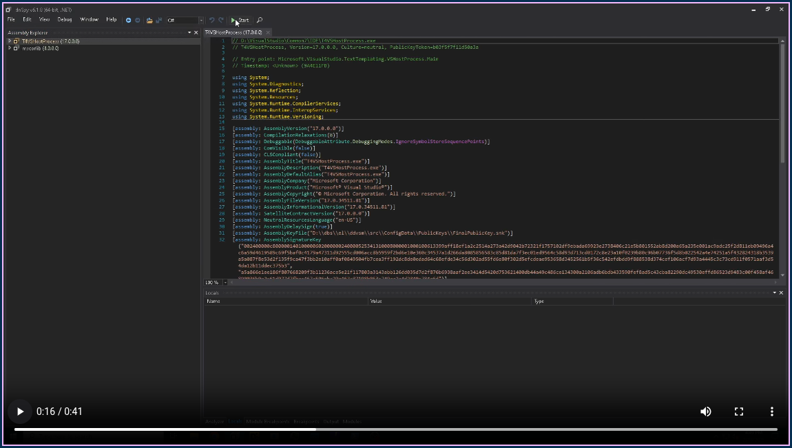Close the Locals panel
Screen dimensions: 792x448
[x=781, y=292]
